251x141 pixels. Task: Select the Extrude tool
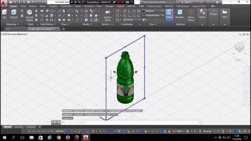coord(14,14)
